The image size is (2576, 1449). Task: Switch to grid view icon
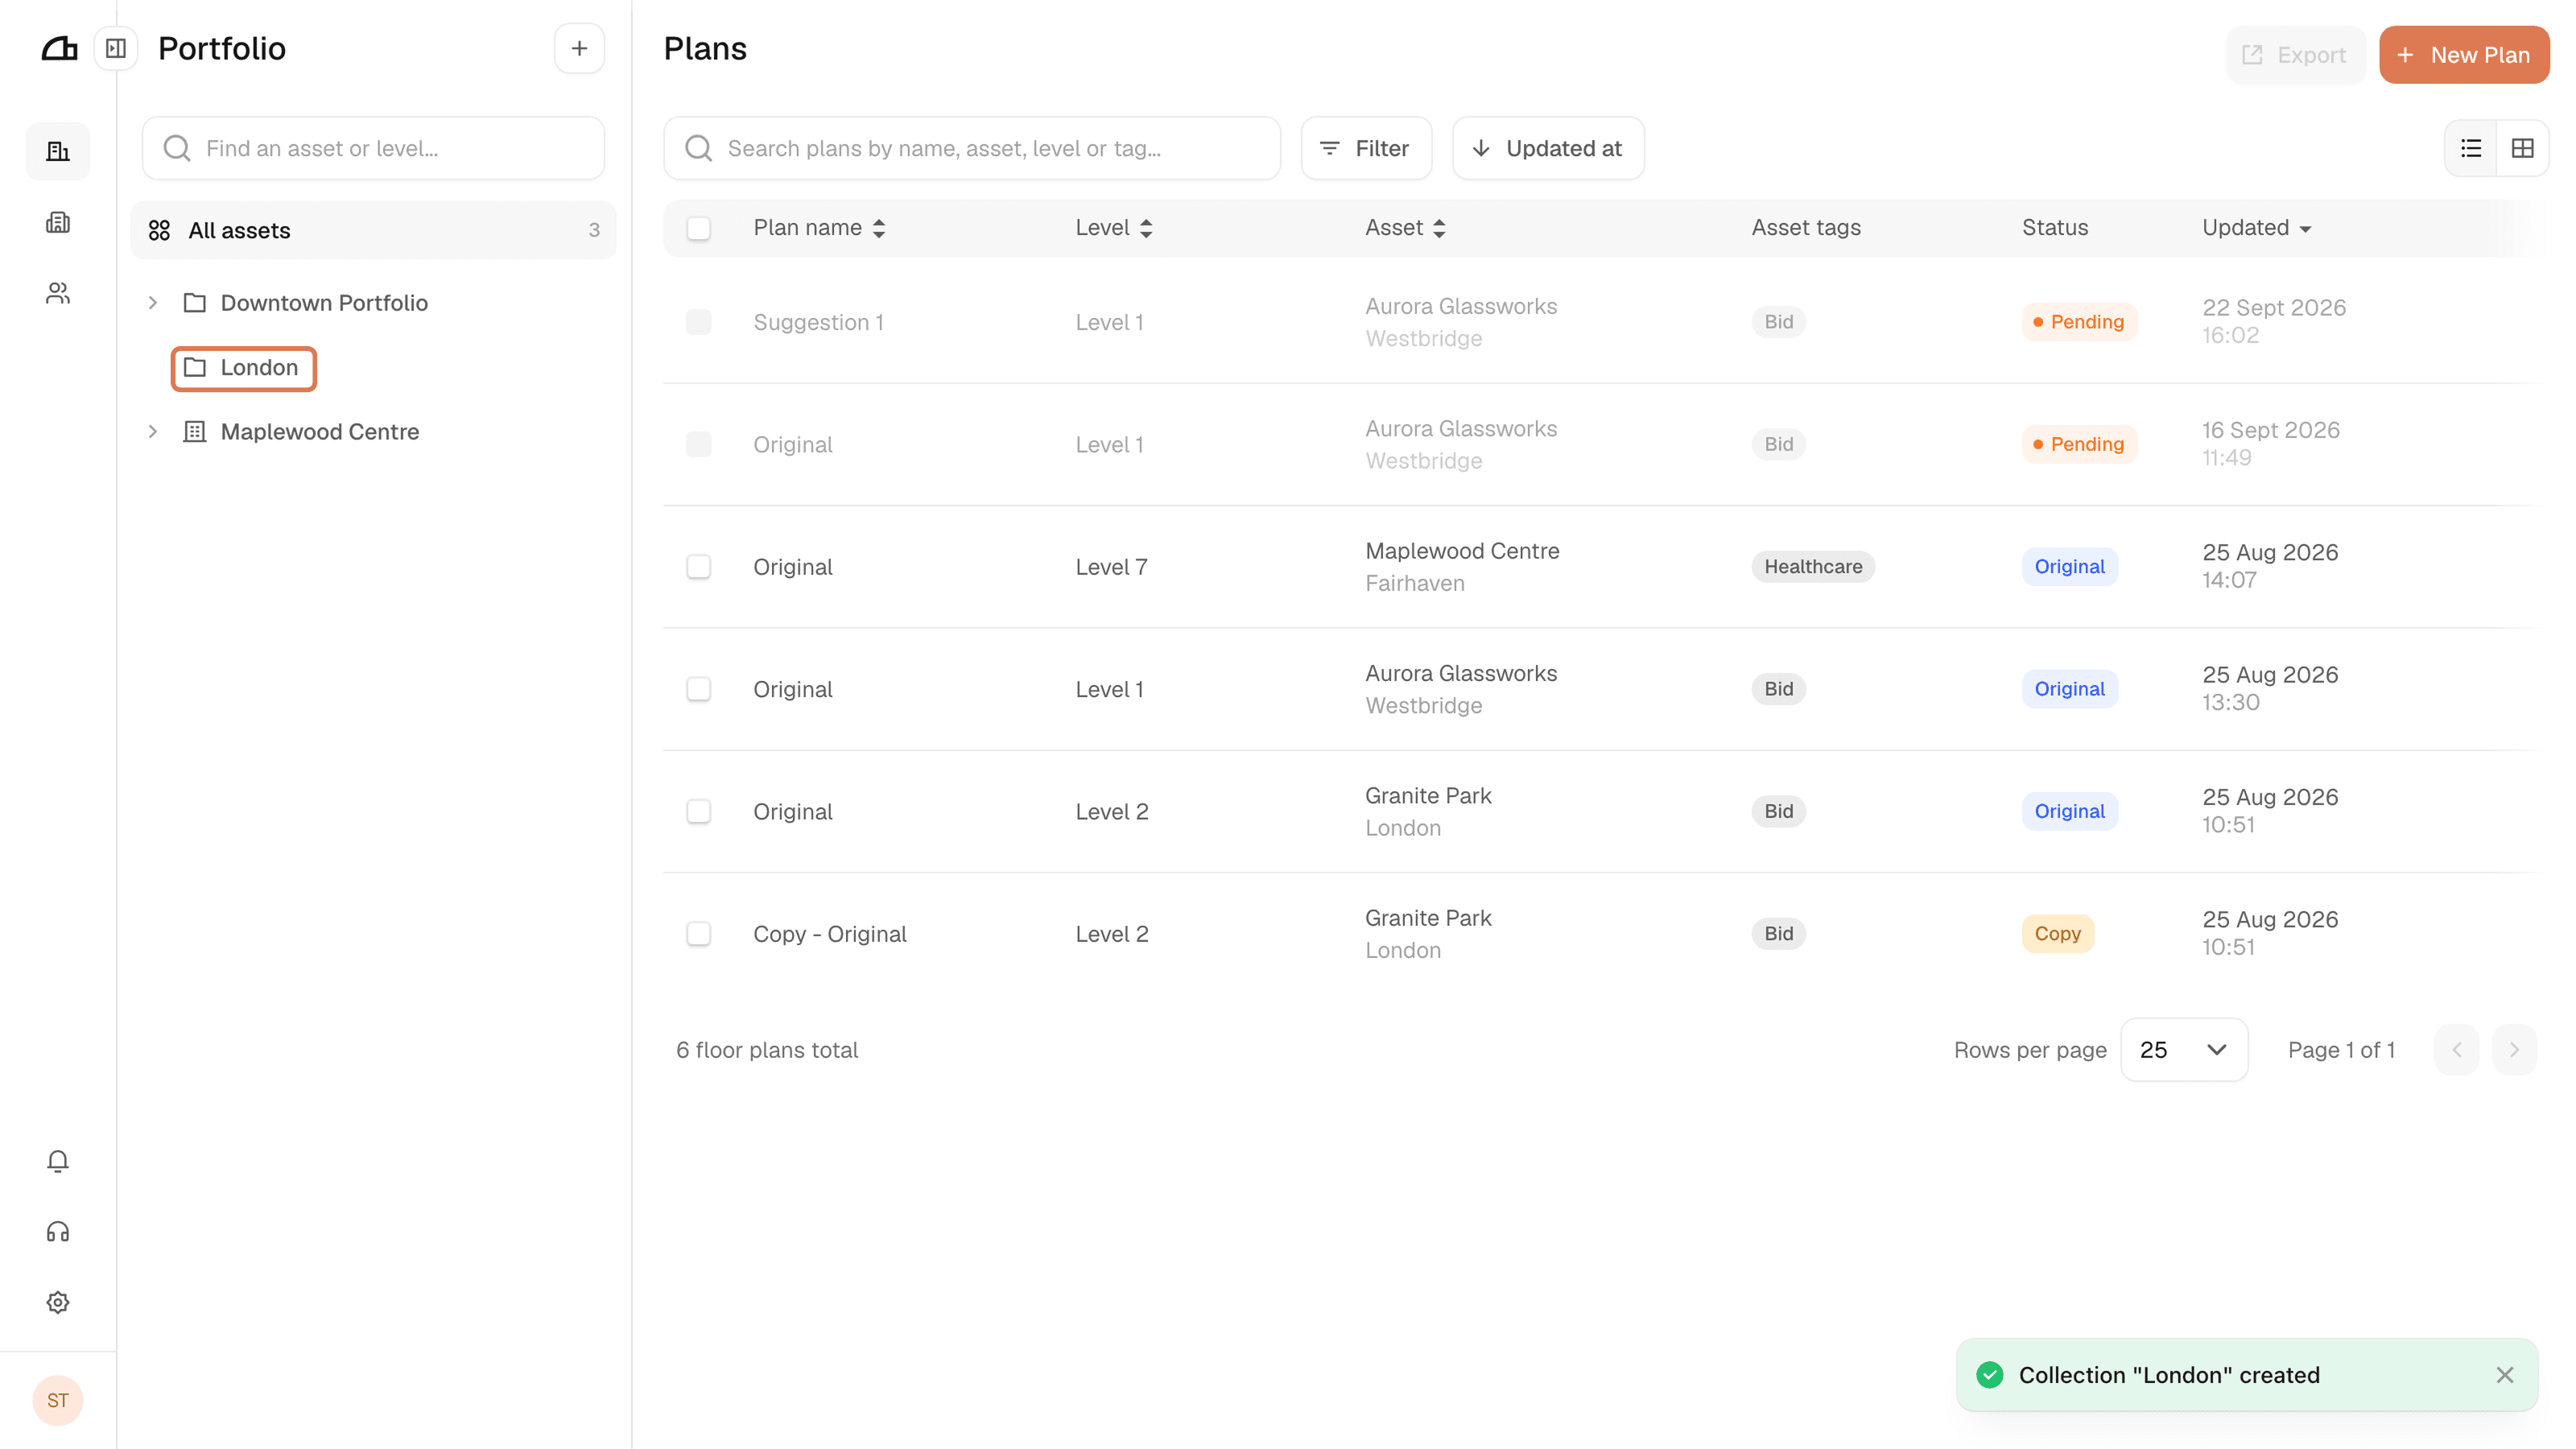[x=2523, y=148]
